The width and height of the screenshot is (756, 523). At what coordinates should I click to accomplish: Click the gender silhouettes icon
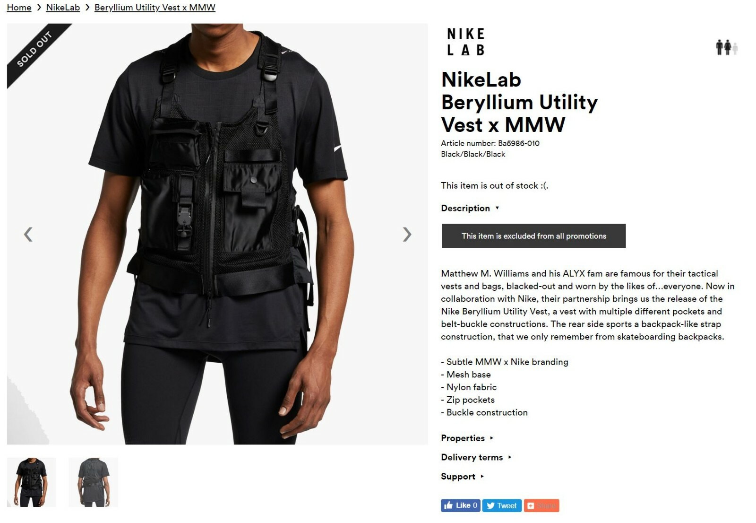[726, 47]
